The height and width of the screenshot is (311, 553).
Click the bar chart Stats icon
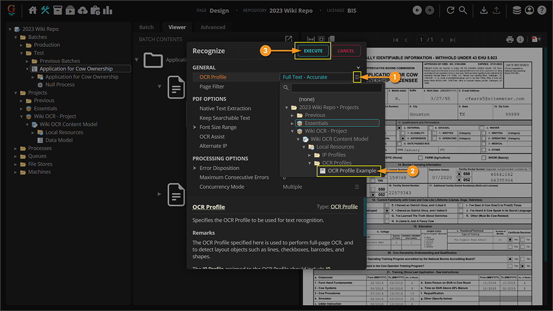[107, 10]
